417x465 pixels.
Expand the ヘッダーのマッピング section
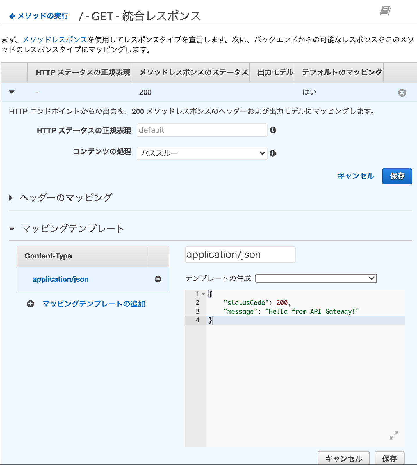[x=11, y=198]
